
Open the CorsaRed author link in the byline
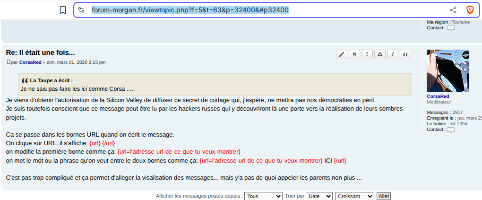pos(30,62)
